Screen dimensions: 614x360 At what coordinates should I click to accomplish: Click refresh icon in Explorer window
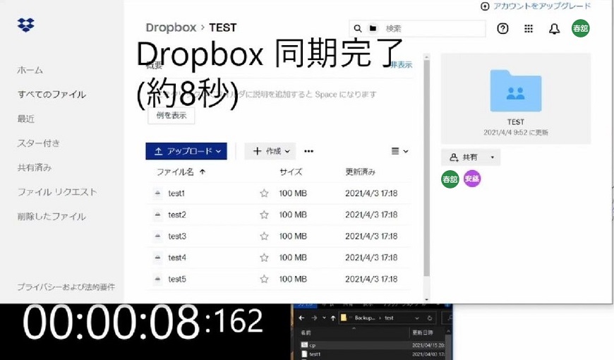(430, 318)
